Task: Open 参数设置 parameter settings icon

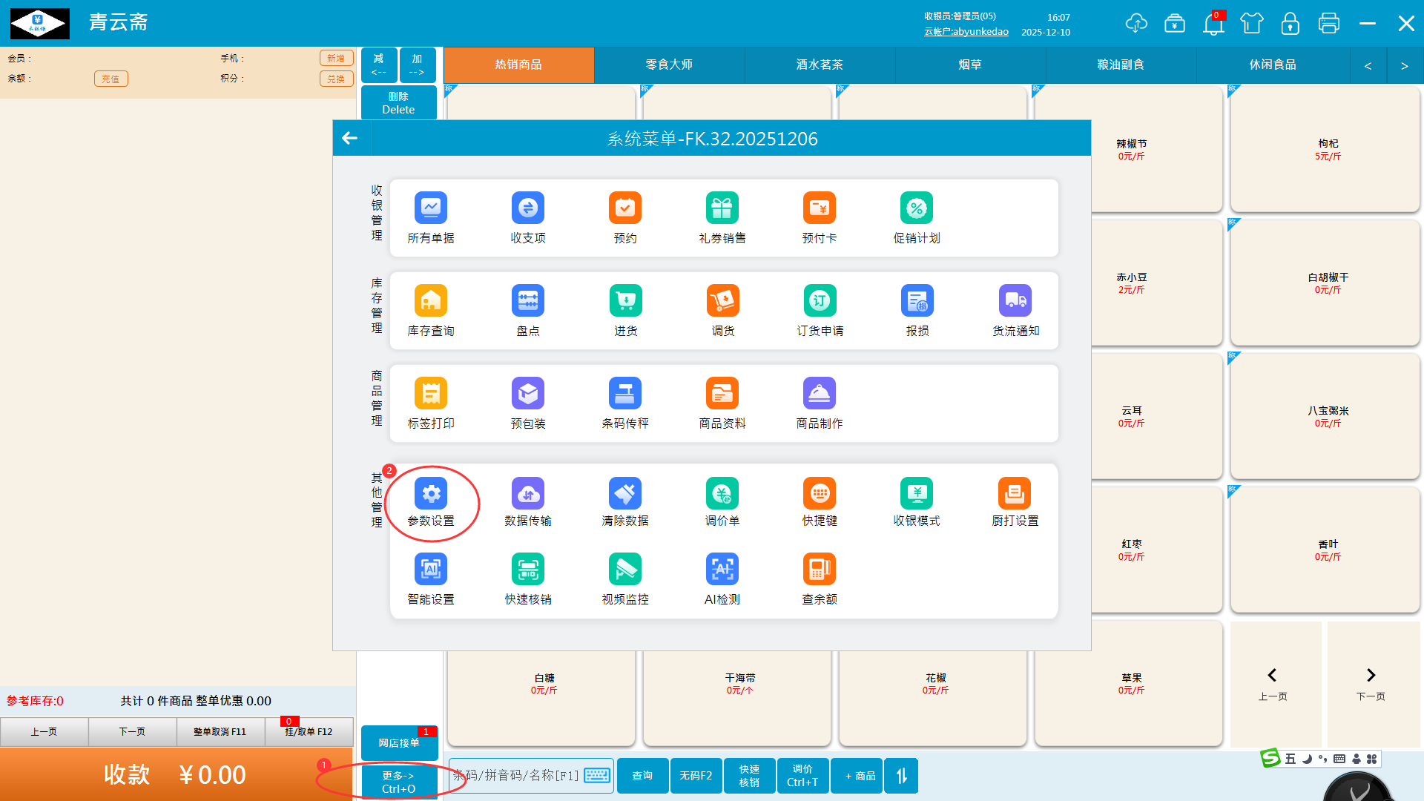Action: (431, 495)
